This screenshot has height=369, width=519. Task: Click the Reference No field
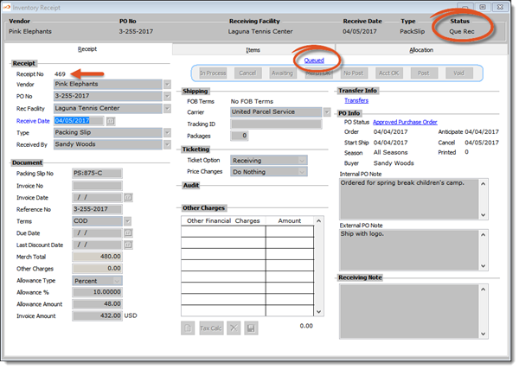[97, 209]
